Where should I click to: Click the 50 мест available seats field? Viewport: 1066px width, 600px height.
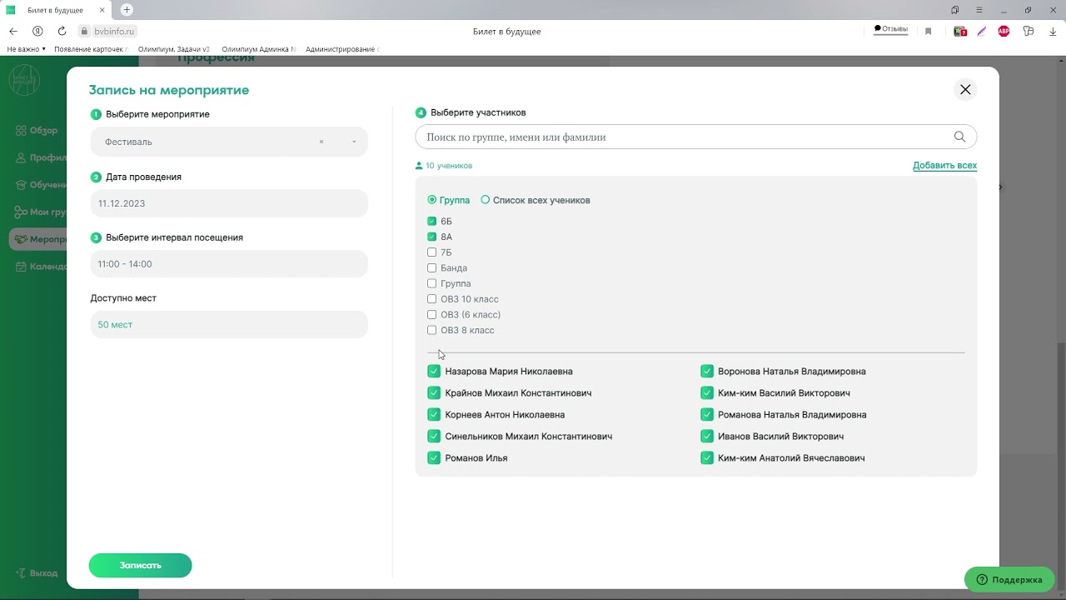229,324
